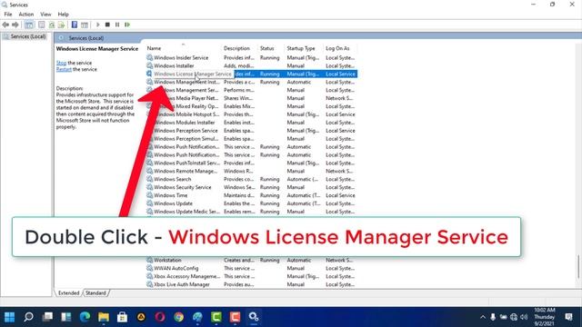
Task: Toggle Show/Hide Action Pane toolbar icon
Action: 85,25
